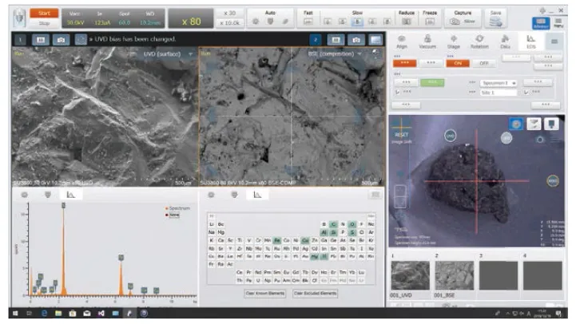
Task: Toggle the Fe element in periodic table
Action: (276, 239)
